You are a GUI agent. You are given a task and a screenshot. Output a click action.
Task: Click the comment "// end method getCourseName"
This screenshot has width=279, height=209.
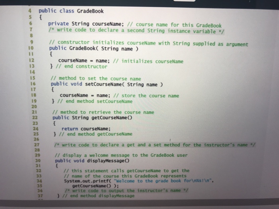(x=96, y=134)
